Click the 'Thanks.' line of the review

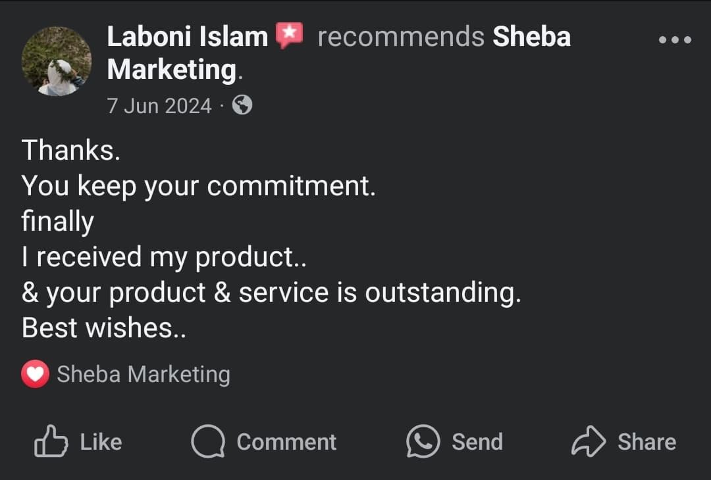click(x=71, y=151)
